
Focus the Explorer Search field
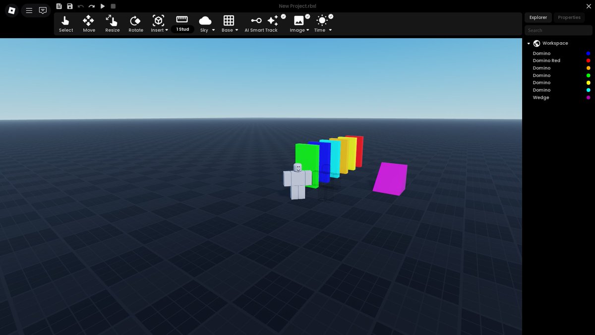[x=558, y=30]
